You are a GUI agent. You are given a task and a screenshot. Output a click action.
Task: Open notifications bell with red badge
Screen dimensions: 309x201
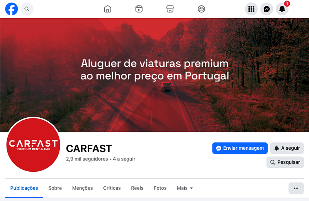click(x=282, y=9)
